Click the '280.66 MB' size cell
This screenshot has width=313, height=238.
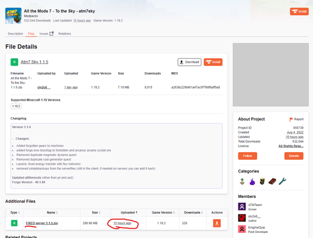coord(90,223)
